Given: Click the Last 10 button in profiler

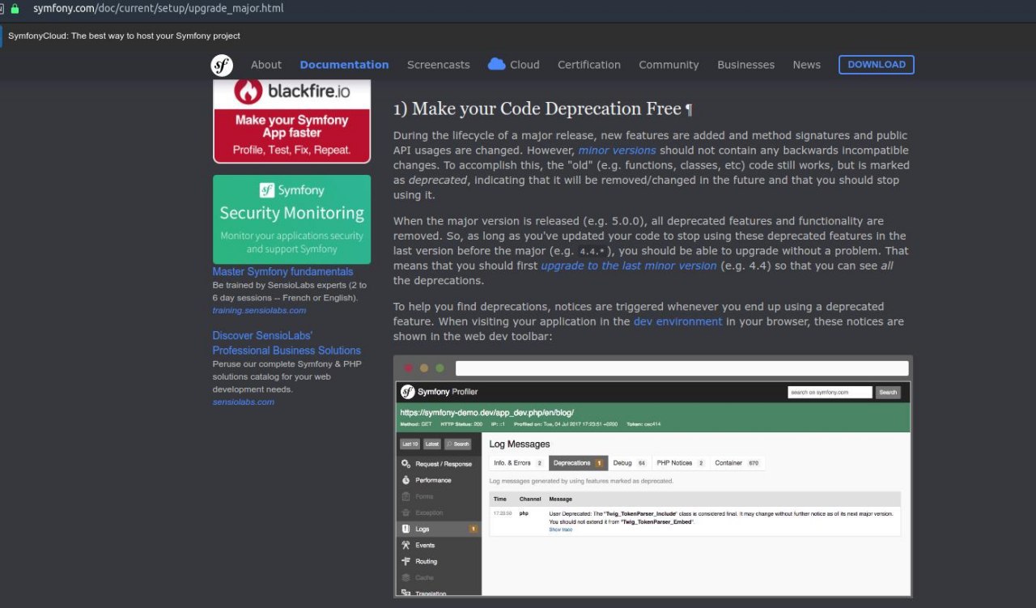Looking at the screenshot, I should click(x=410, y=444).
